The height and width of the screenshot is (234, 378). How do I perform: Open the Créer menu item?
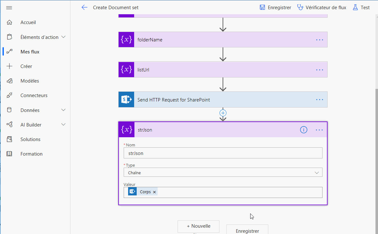coord(26,66)
